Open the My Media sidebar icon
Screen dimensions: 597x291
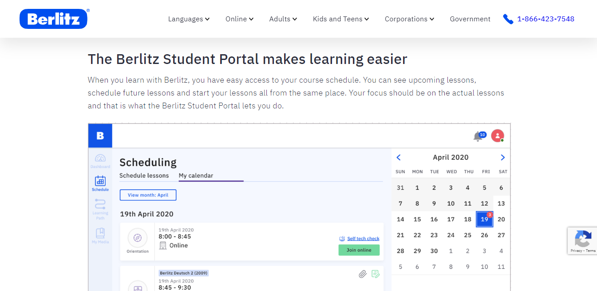pos(100,235)
